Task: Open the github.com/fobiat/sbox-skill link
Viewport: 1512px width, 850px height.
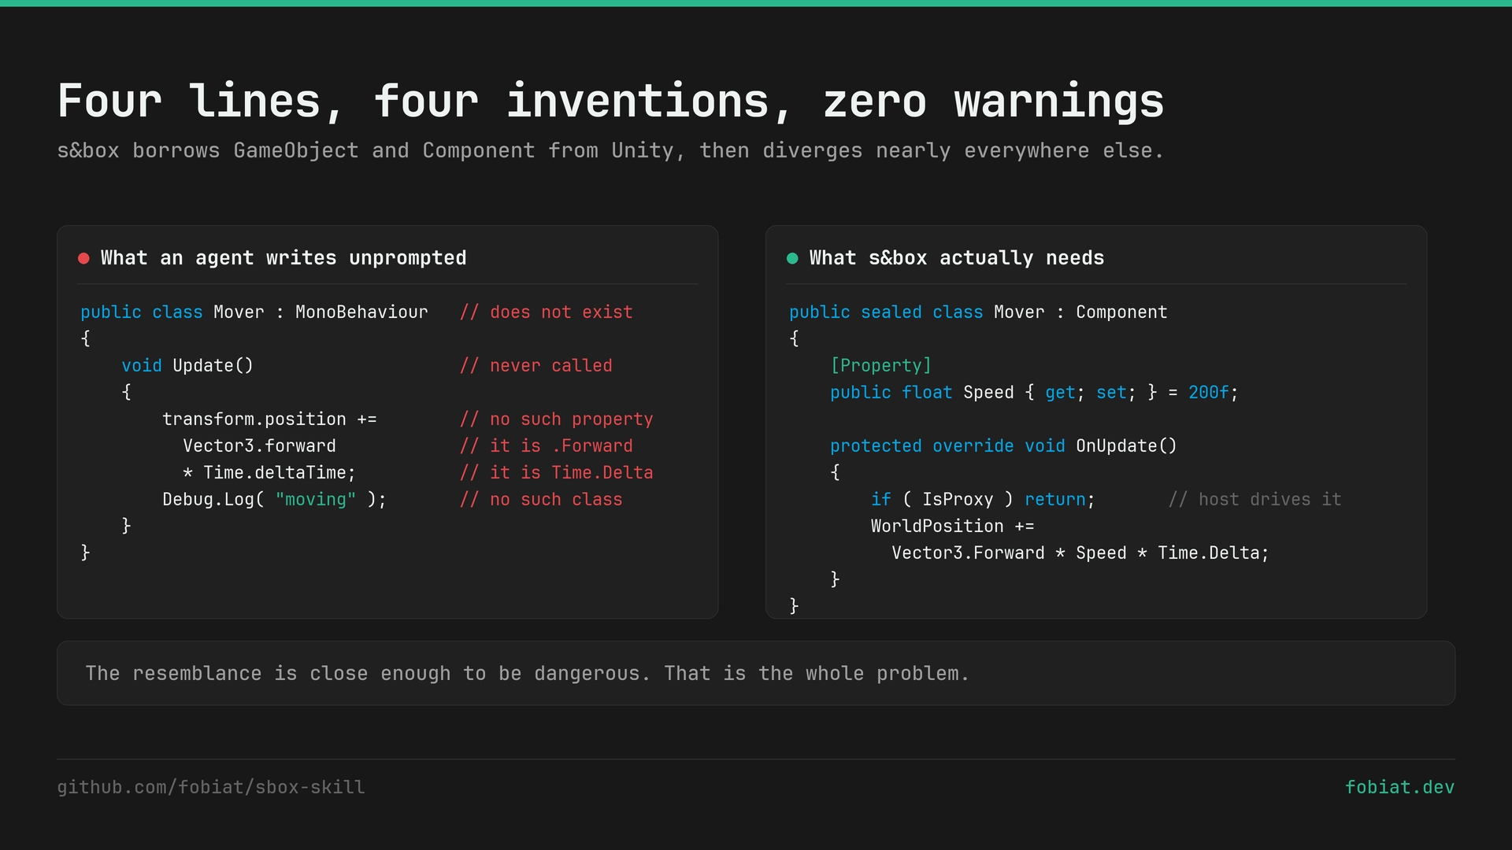Action: pyautogui.click(x=211, y=787)
